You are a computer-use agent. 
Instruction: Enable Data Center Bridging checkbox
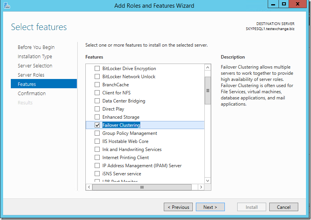pyautogui.click(x=97, y=101)
